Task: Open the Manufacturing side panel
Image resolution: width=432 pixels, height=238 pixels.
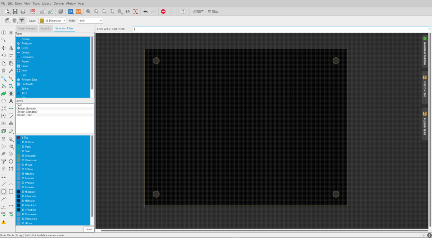Action: pos(424,51)
